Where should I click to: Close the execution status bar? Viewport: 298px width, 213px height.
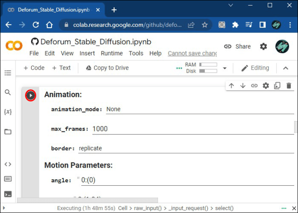pyautogui.click(x=294, y=208)
